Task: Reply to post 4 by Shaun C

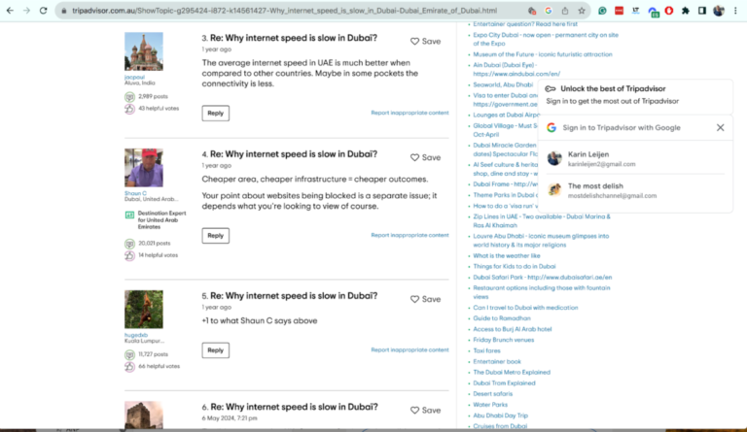Action: click(x=215, y=236)
